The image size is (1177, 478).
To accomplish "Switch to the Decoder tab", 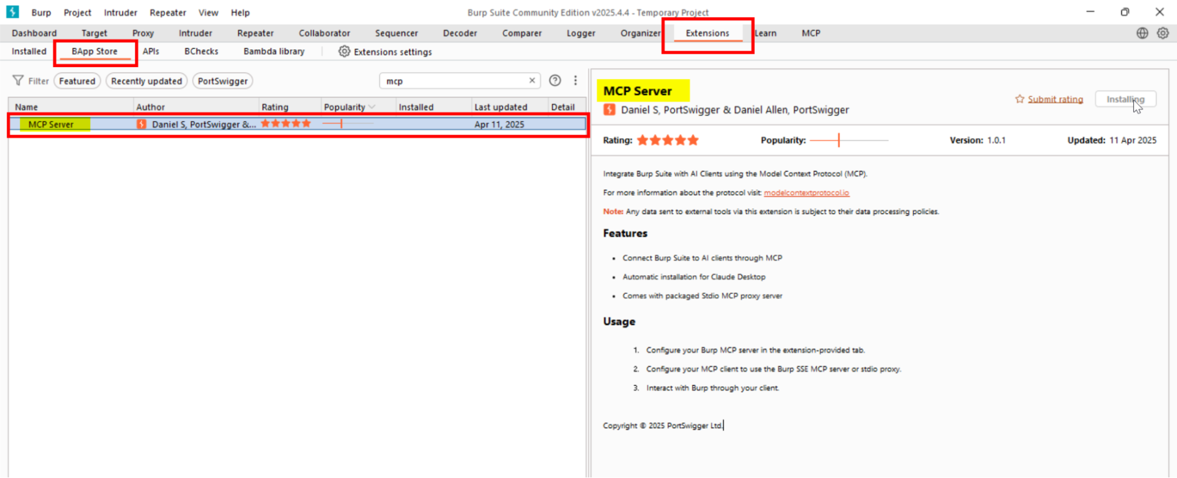I will click(x=460, y=33).
